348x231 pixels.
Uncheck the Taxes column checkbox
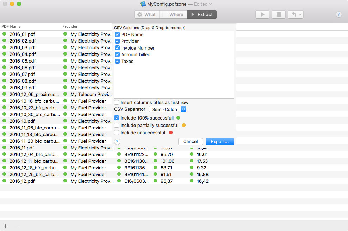[118, 61]
